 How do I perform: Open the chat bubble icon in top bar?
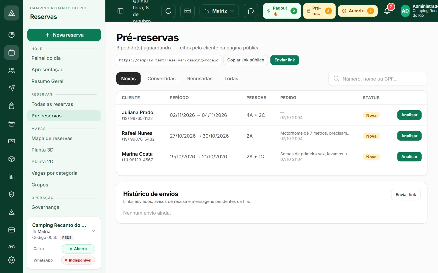[251, 11]
